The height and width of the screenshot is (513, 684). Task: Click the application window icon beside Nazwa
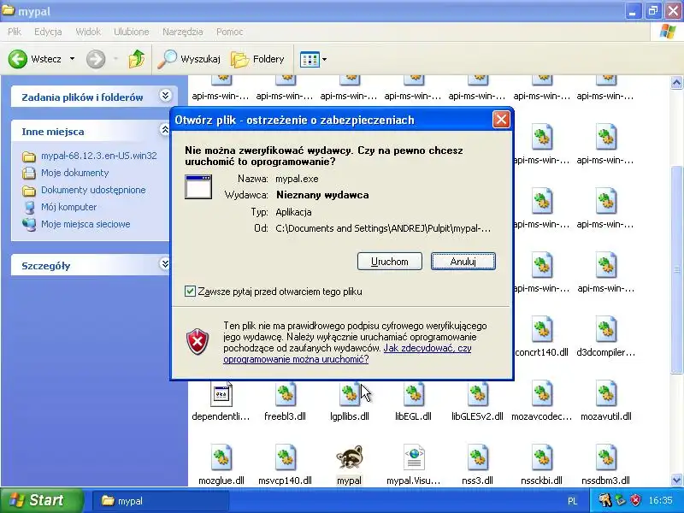198,186
